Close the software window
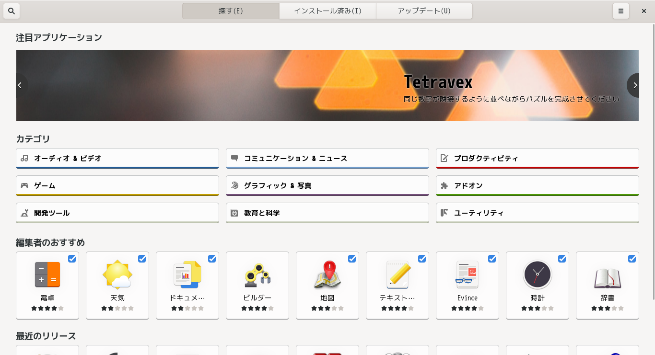655x355 pixels. pyautogui.click(x=644, y=11)
